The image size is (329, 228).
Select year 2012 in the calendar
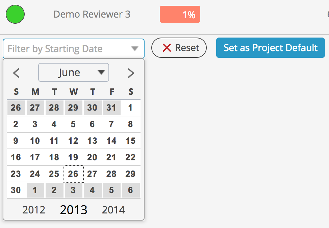pos(34,210)
